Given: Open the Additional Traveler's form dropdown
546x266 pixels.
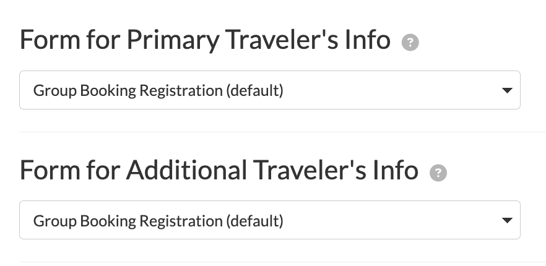Looking at the screenshot, I should (x=269, y=220).
